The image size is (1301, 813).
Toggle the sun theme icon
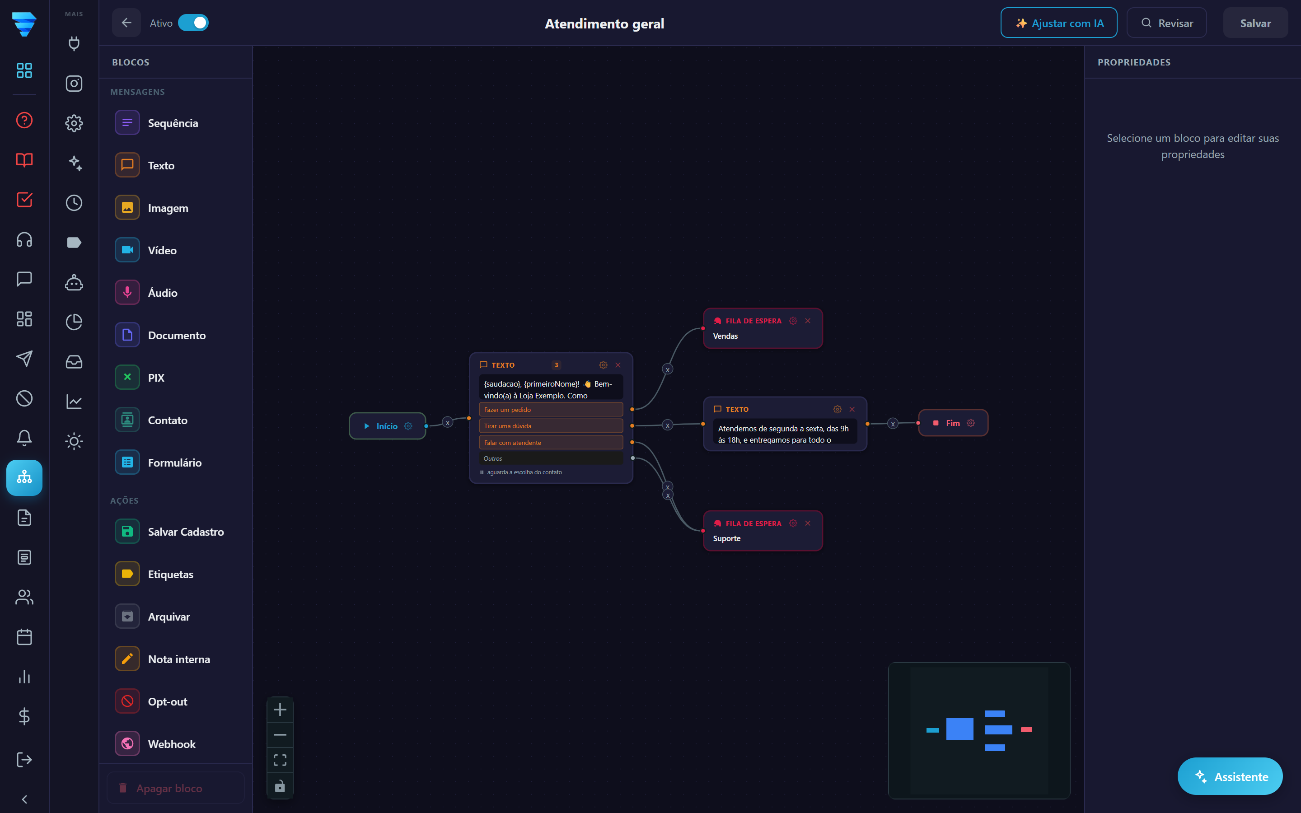pyautogui.click(x=74, y=441)
